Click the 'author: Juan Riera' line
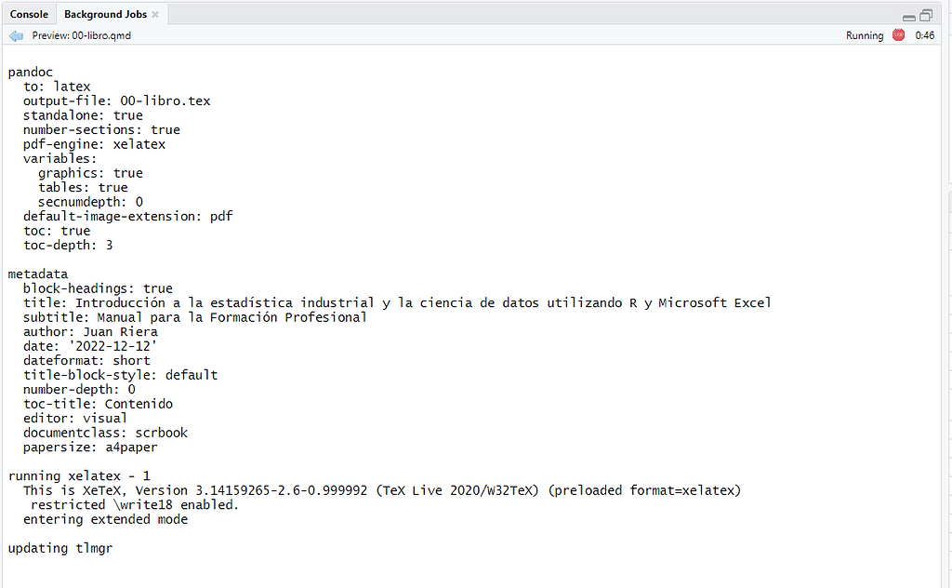This screenshot has height=588, width=952. [x=90, y=332]
